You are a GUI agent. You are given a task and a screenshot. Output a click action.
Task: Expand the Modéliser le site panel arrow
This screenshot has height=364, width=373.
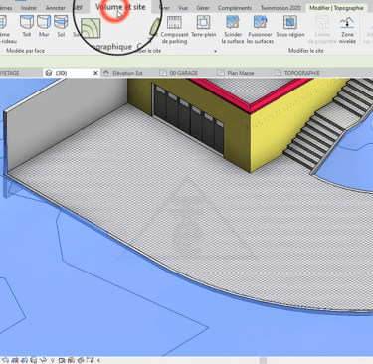coord(215,51)
